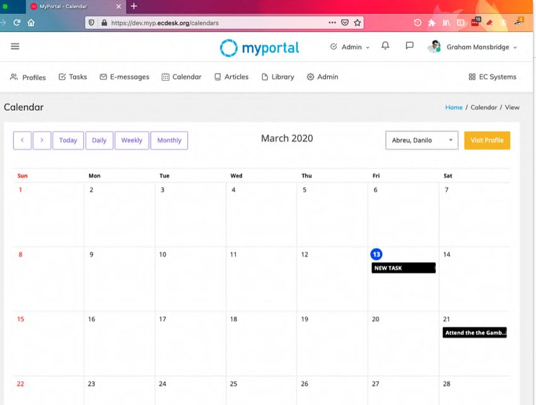The image size is (536, 405).
Task: Click day number 18 in the calendar
Action: 233,319
